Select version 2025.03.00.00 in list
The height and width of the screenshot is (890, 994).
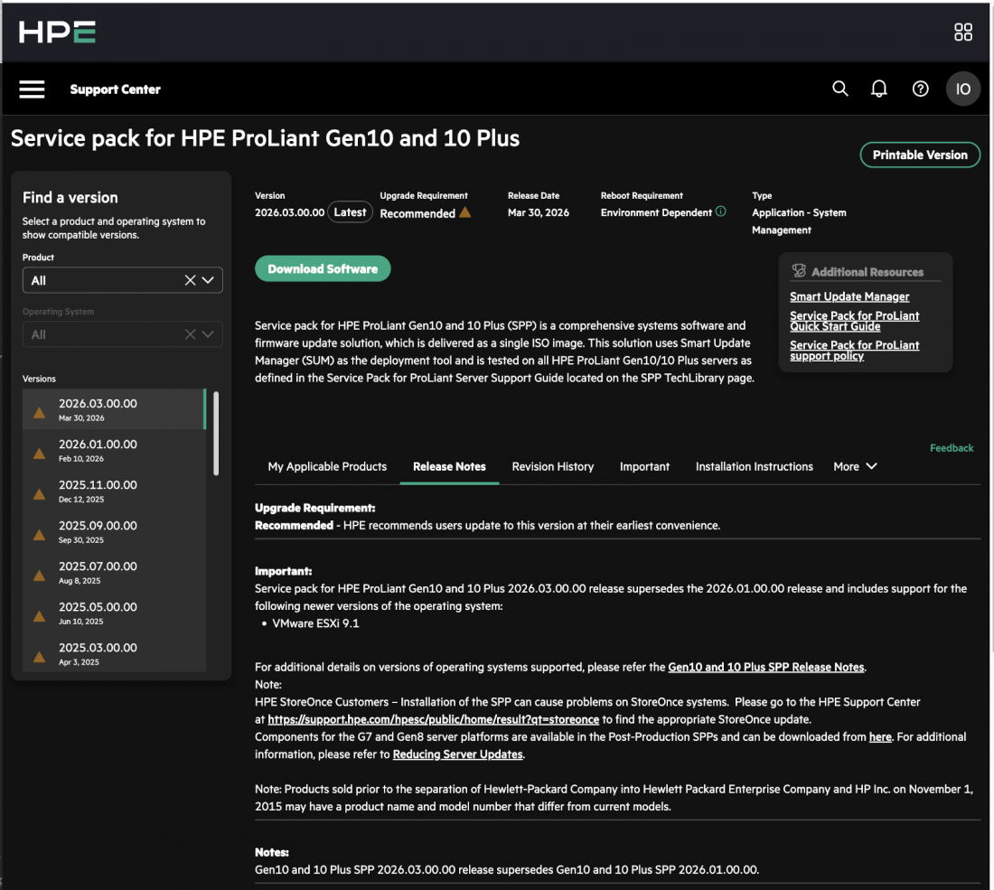point(114,652)
